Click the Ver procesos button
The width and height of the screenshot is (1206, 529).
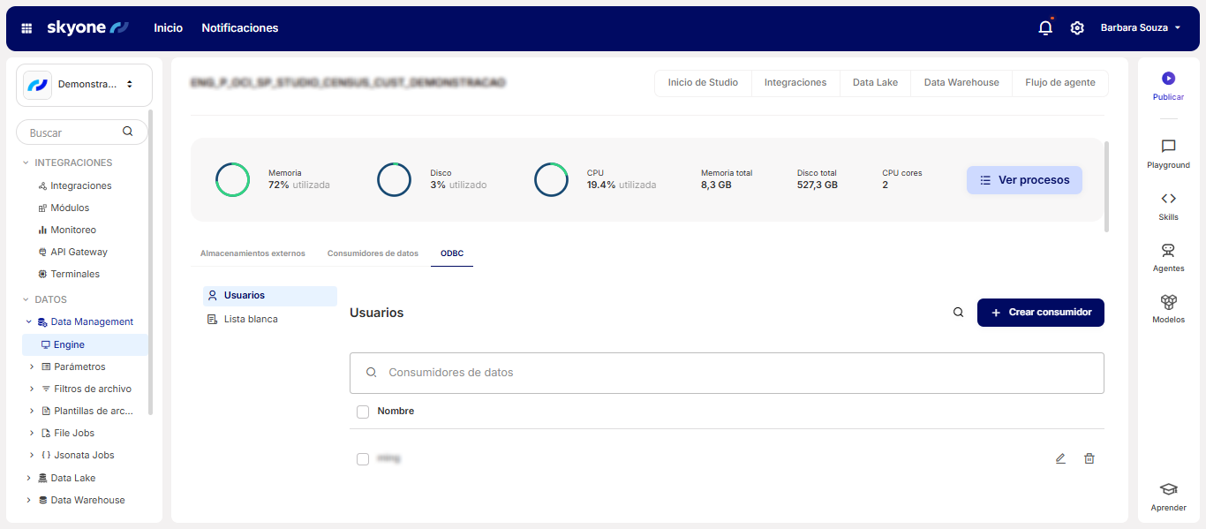(1024, 180)
